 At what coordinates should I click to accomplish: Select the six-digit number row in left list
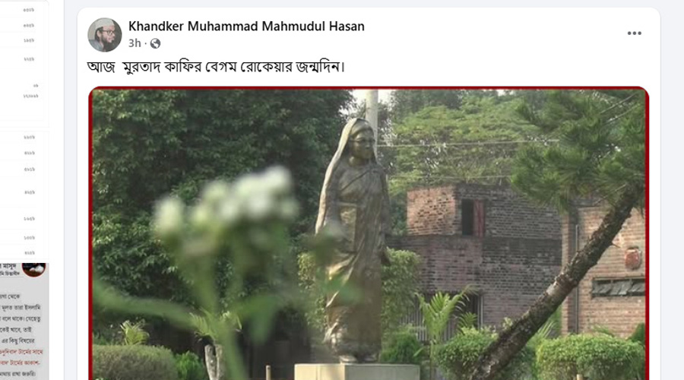pyautogui.click(x=30, y=96)
